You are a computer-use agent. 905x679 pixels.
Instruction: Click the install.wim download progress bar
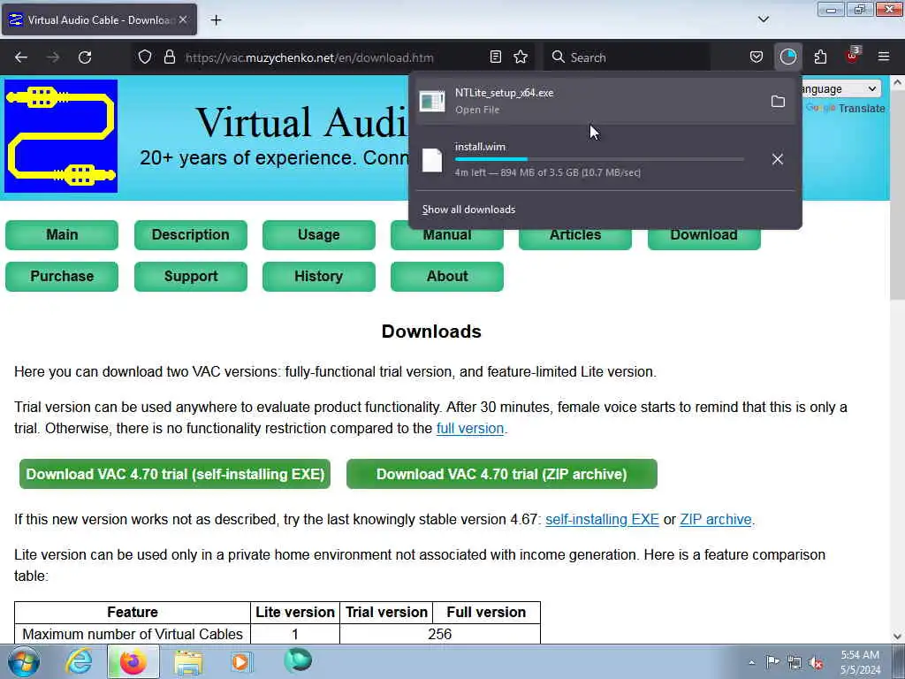pyautogui.click(x=599, y=159)
